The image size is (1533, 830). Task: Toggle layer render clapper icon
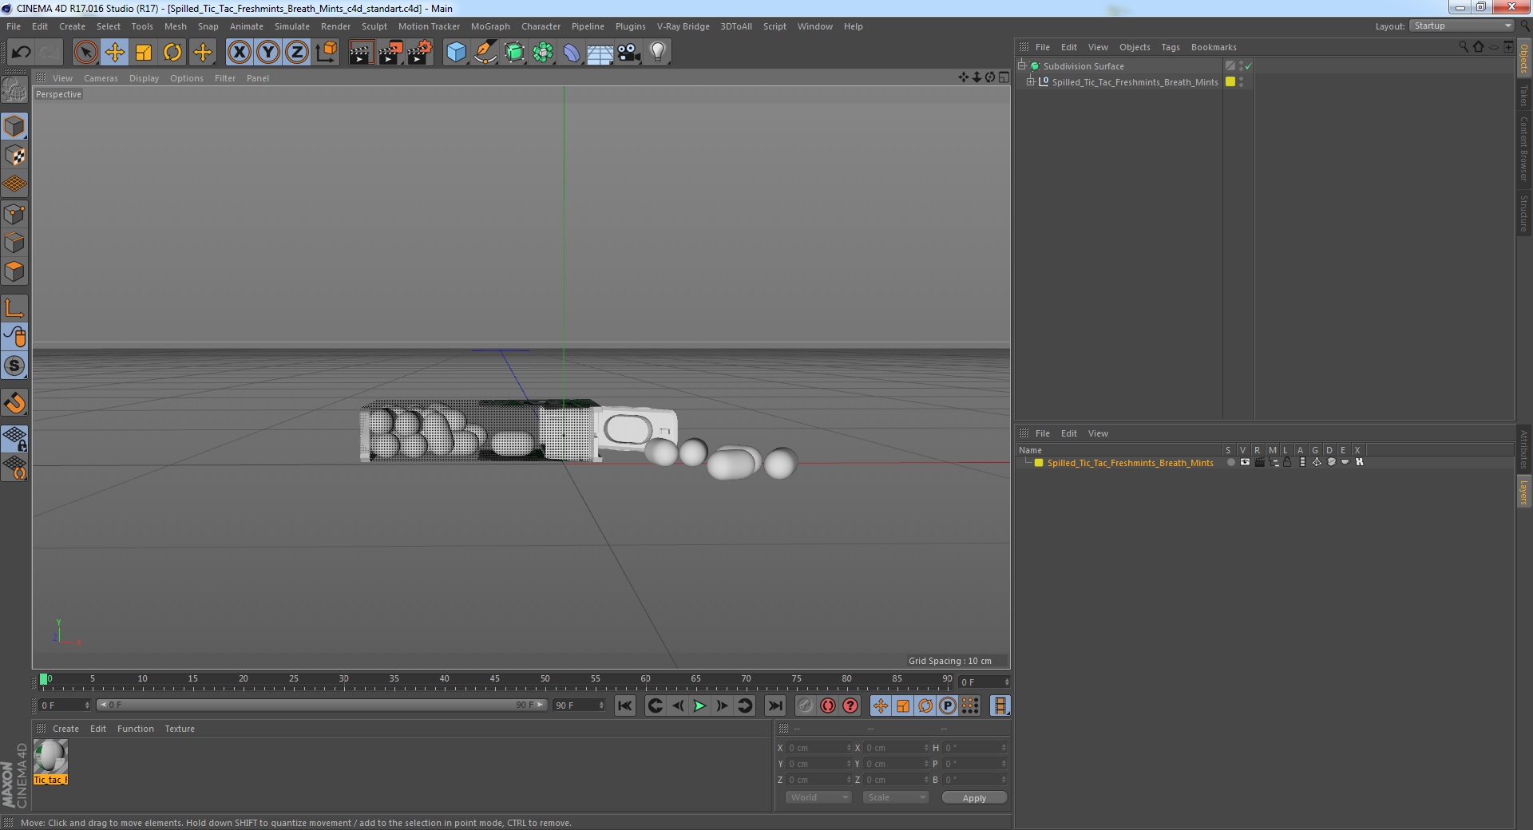point(1259,462)
